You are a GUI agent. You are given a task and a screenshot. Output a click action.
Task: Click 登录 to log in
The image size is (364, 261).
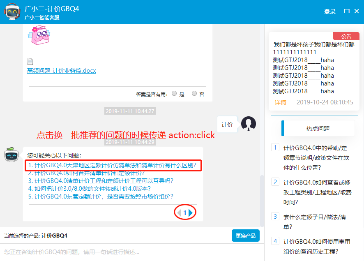pos(330,12)
